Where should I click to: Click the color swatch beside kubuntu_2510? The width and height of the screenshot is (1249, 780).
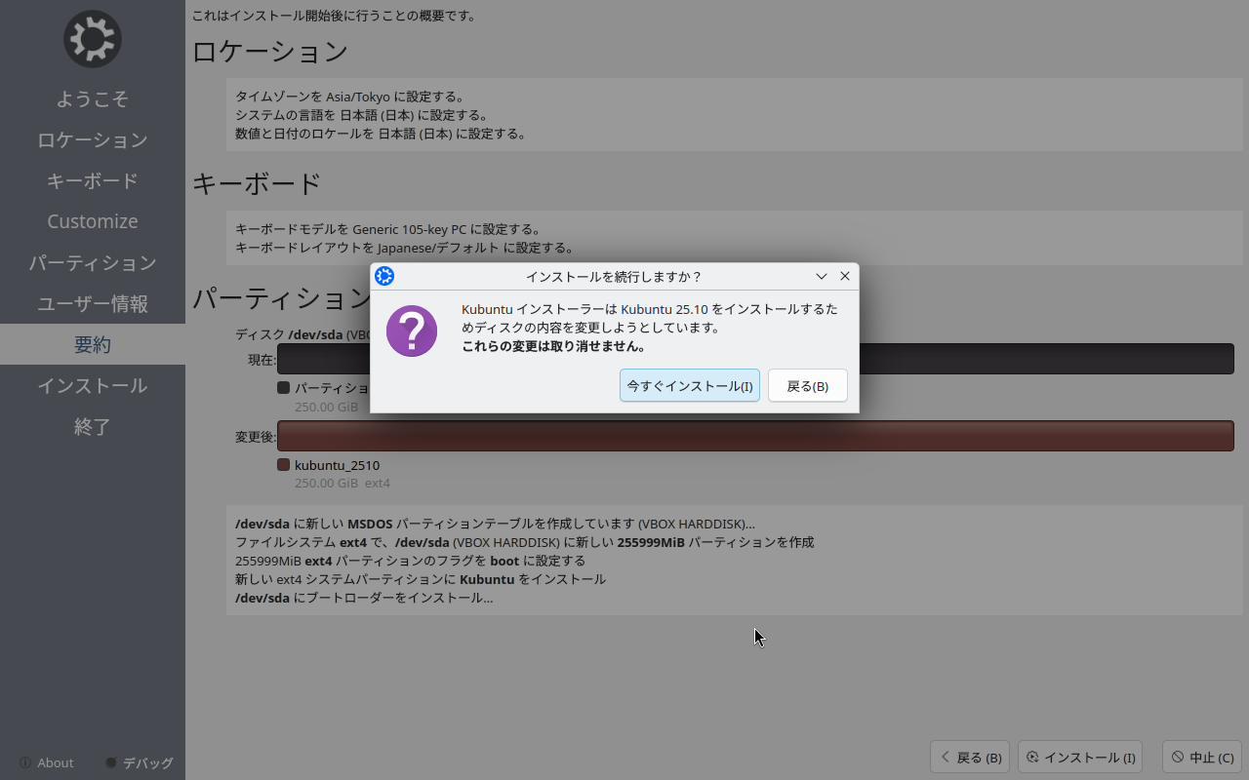coord(284,465)
